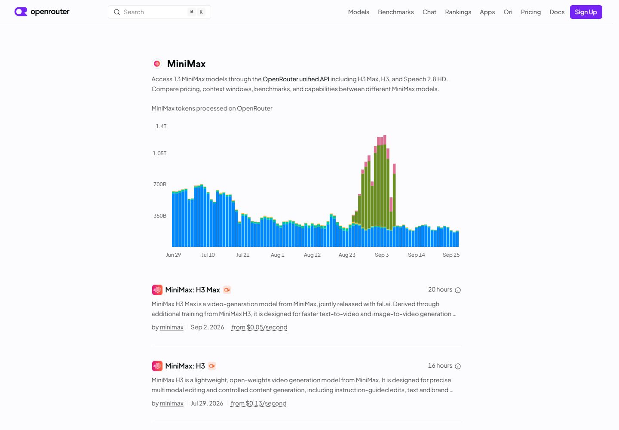The width and height of the screenshot is (619, 430).
Task: Go to Chat in the navigation
Action: (429, 12)
